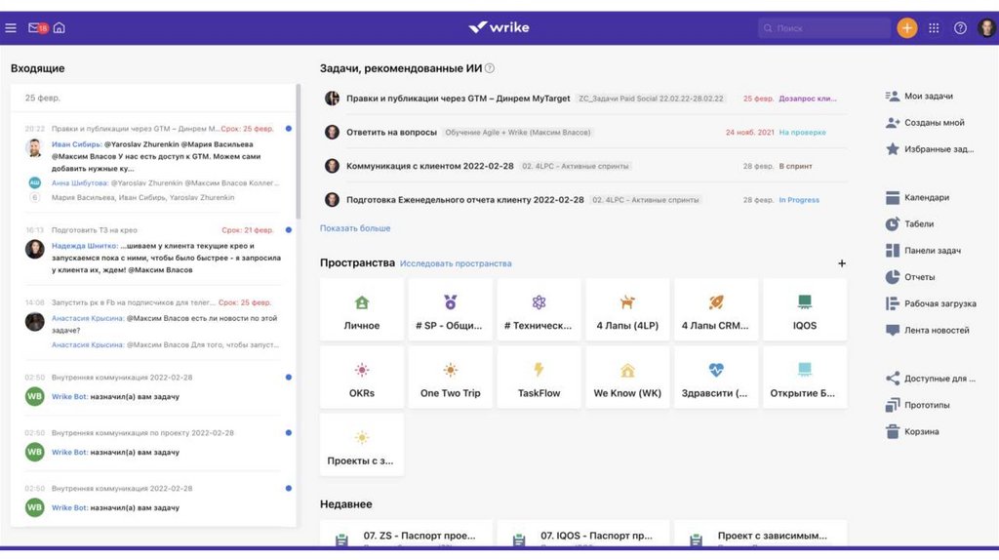The image size is (999, 560).
Task: Toggle unread dot on 02:50 Внутренняя коммуникация по проекту
Action: (289, 432)
